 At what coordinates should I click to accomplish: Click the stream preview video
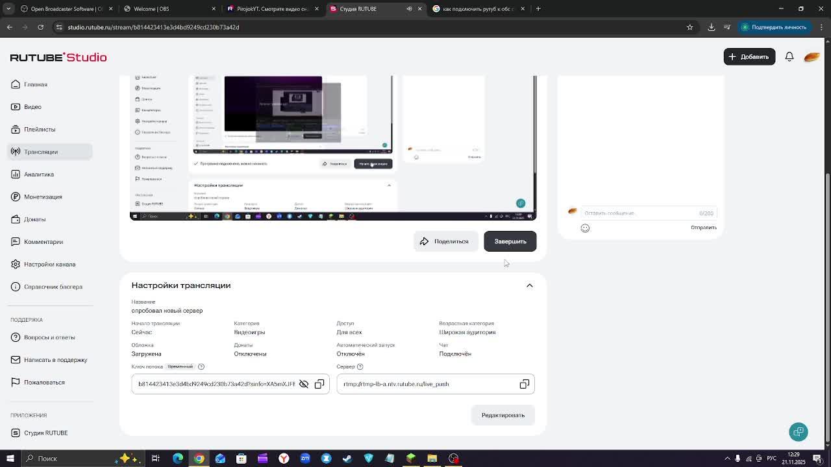point(333,148)
